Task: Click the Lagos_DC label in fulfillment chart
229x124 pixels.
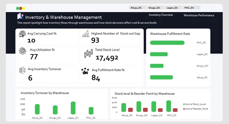Action: tap(202, 54)
